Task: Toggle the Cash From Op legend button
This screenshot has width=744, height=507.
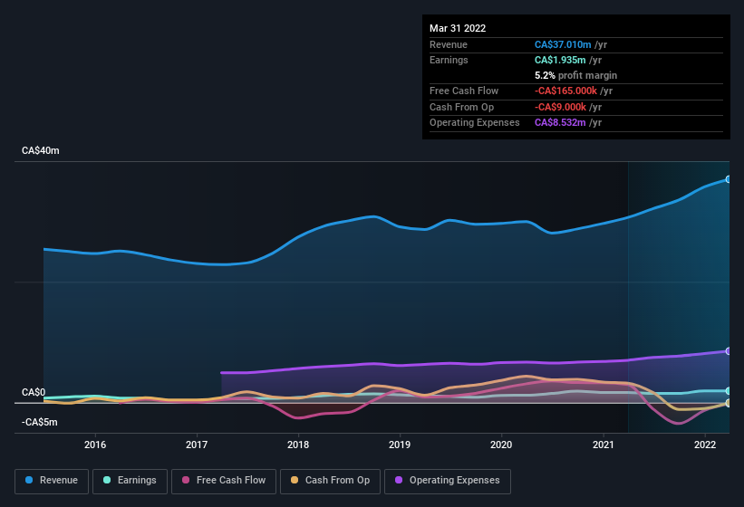Action: tap(330, 481)
